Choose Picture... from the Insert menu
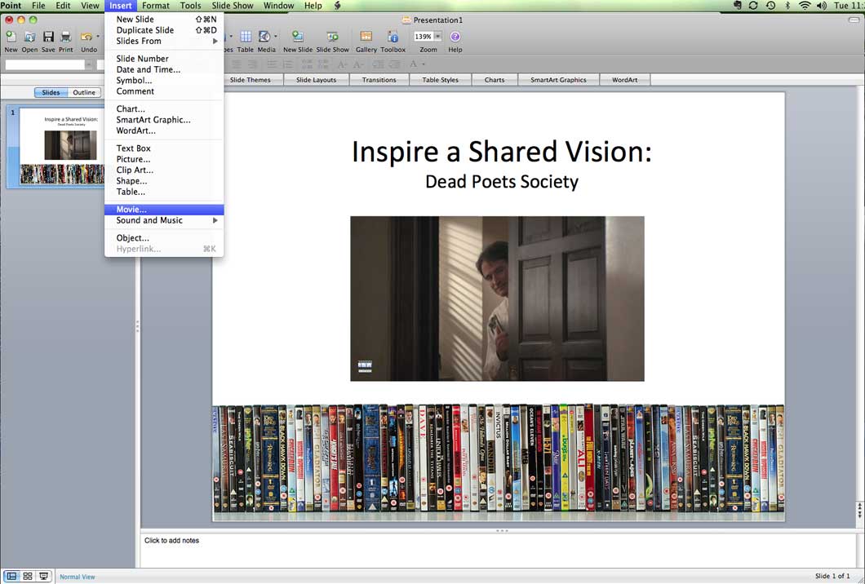865x584 pixels. [164, 159]
